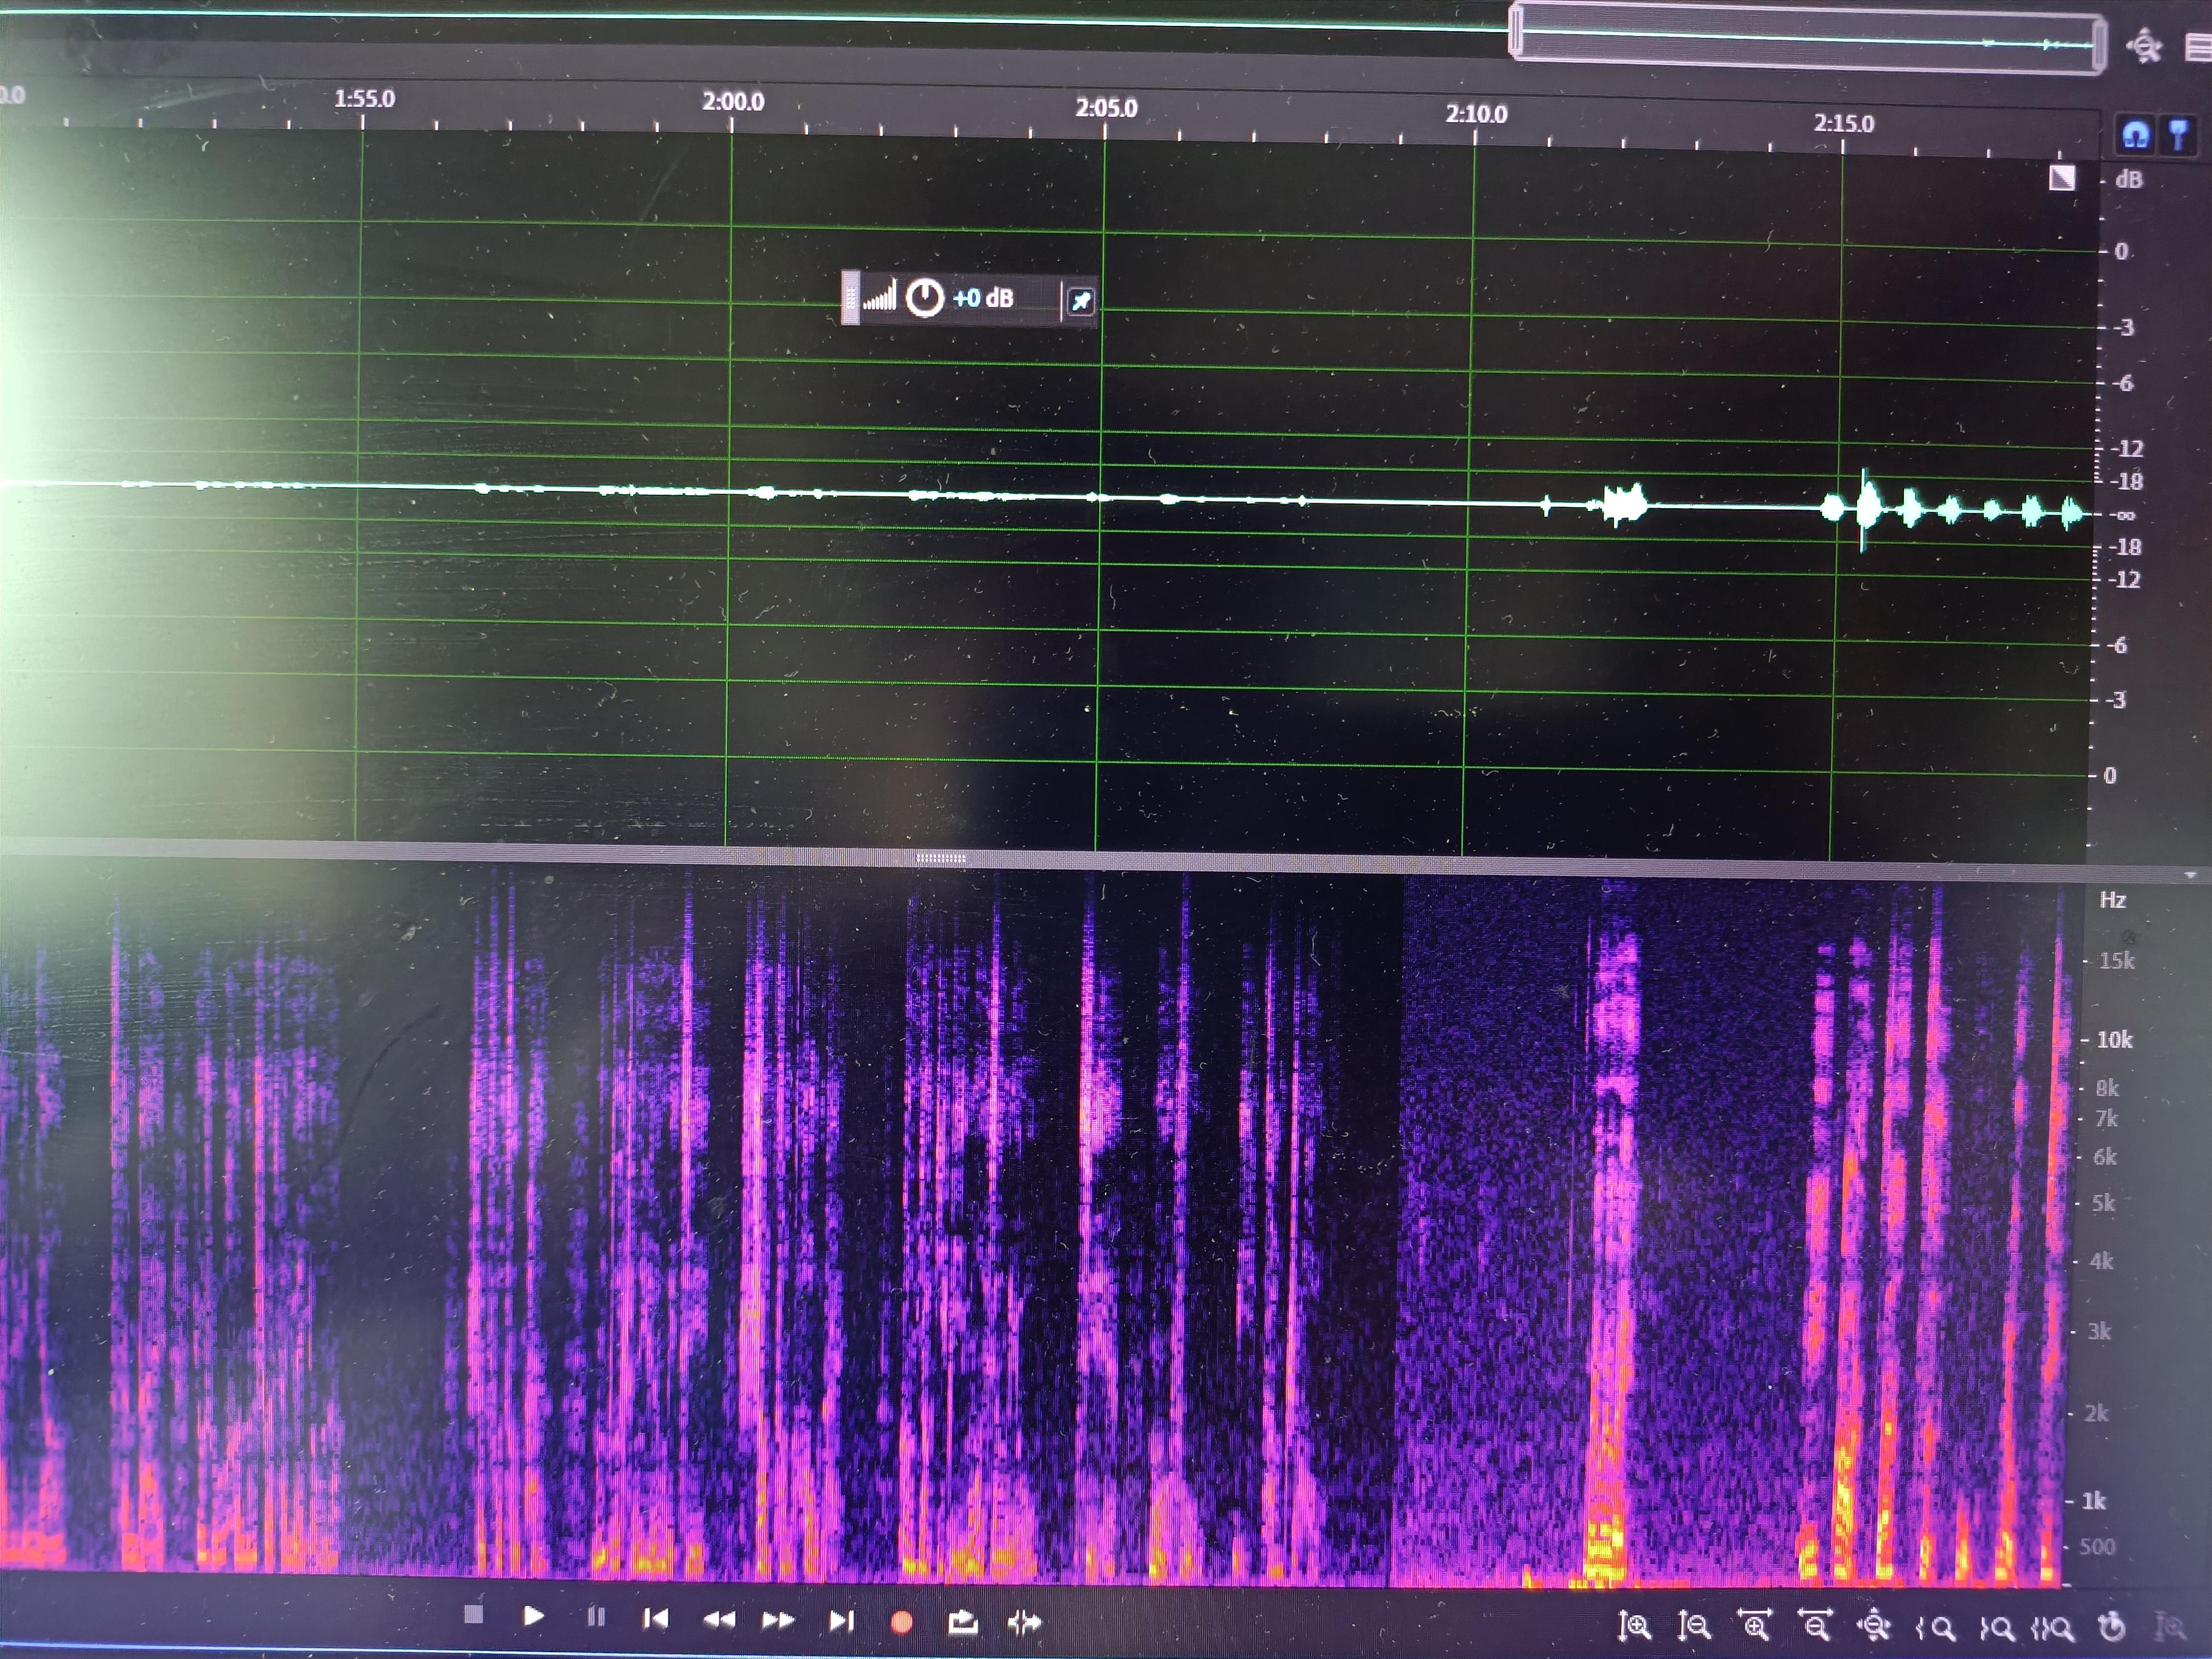Click the dimmed zoom icon at far right
Image resolution: width=2212 pixels, height=1659 pixels.
pos(2170,1628)
